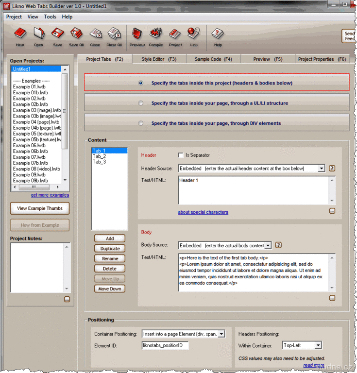Image resolution: width=357 pixels, height=373 pixels.
Task: Toggle the Is Separator checkbox
Action: pos(181,155)
